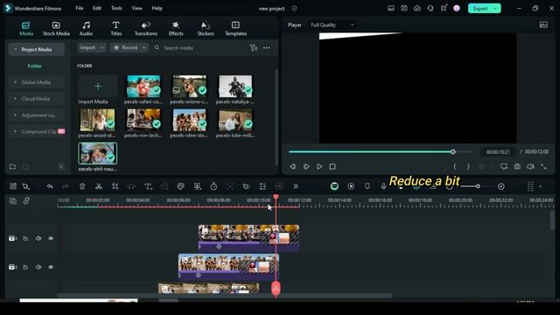The image size is (560, 315).
Task: Expand the Cloud Media section
Action: (16, 99)
